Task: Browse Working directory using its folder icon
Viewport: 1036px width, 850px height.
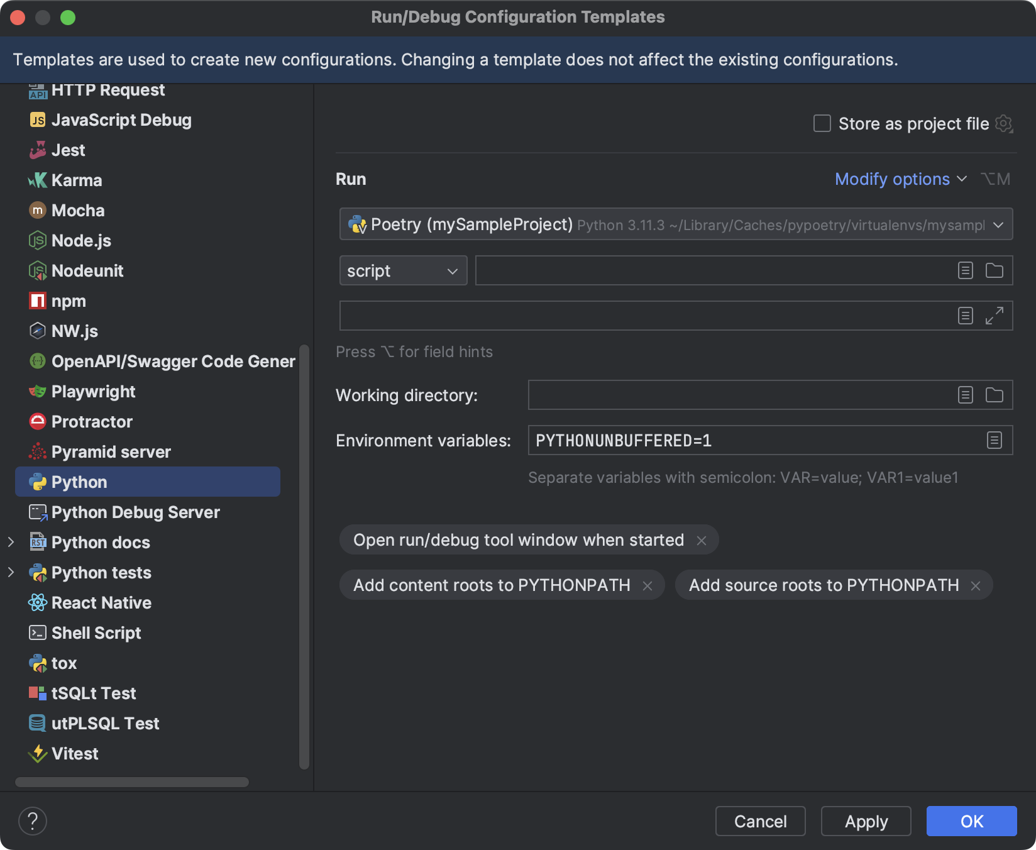Action: (994, 395)
